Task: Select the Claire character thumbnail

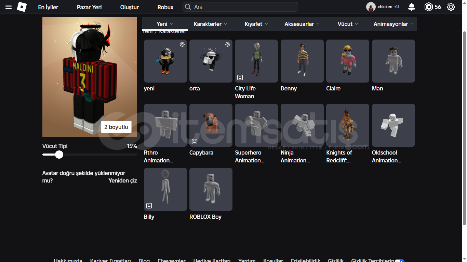Action: tap(348, 61)
